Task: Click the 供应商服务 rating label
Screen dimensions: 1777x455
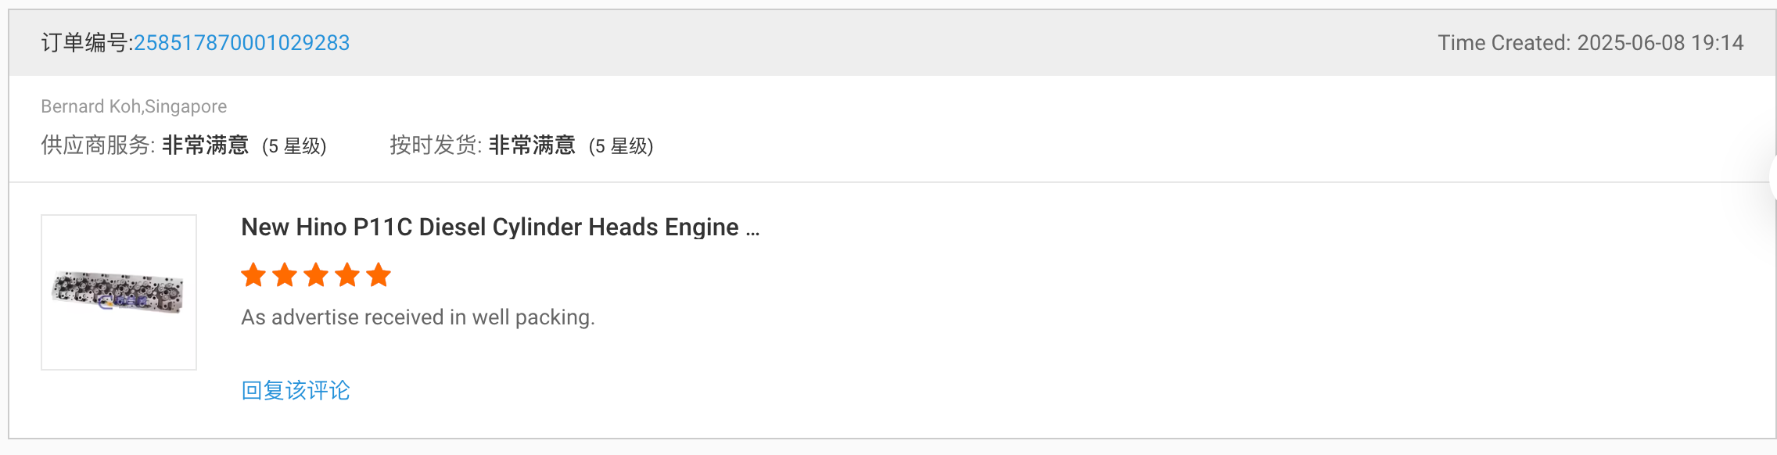Action: pos(98,145)
